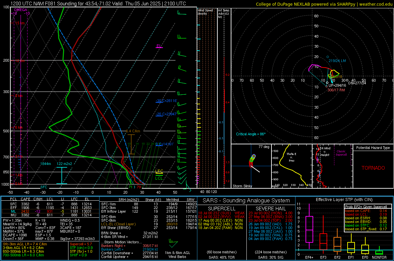Click the Storm Slinky panel label
The image size is (394, 261).
pyautogui.click(x=242, y=186)
